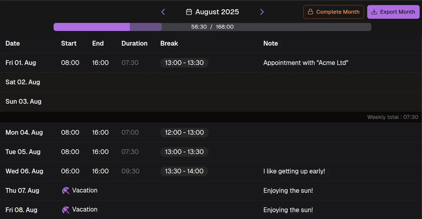Select break 13:30 - 14:00 on Wed 06. Aug

point(184,171)
